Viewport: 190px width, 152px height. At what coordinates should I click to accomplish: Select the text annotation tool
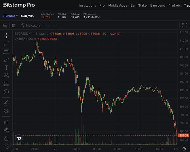tap(6, 68)
